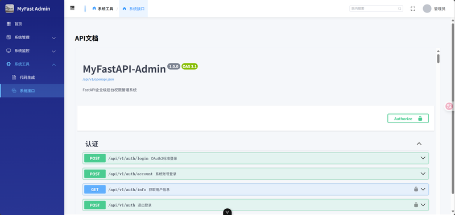Click the lock icon on auth/info row
This screenshot has width=455, height=215.
pos(416,189)
